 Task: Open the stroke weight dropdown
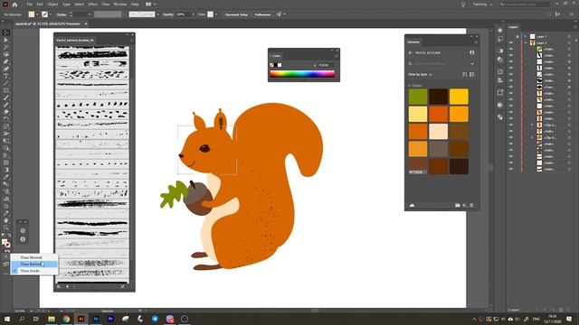click(x=90, y=14)
